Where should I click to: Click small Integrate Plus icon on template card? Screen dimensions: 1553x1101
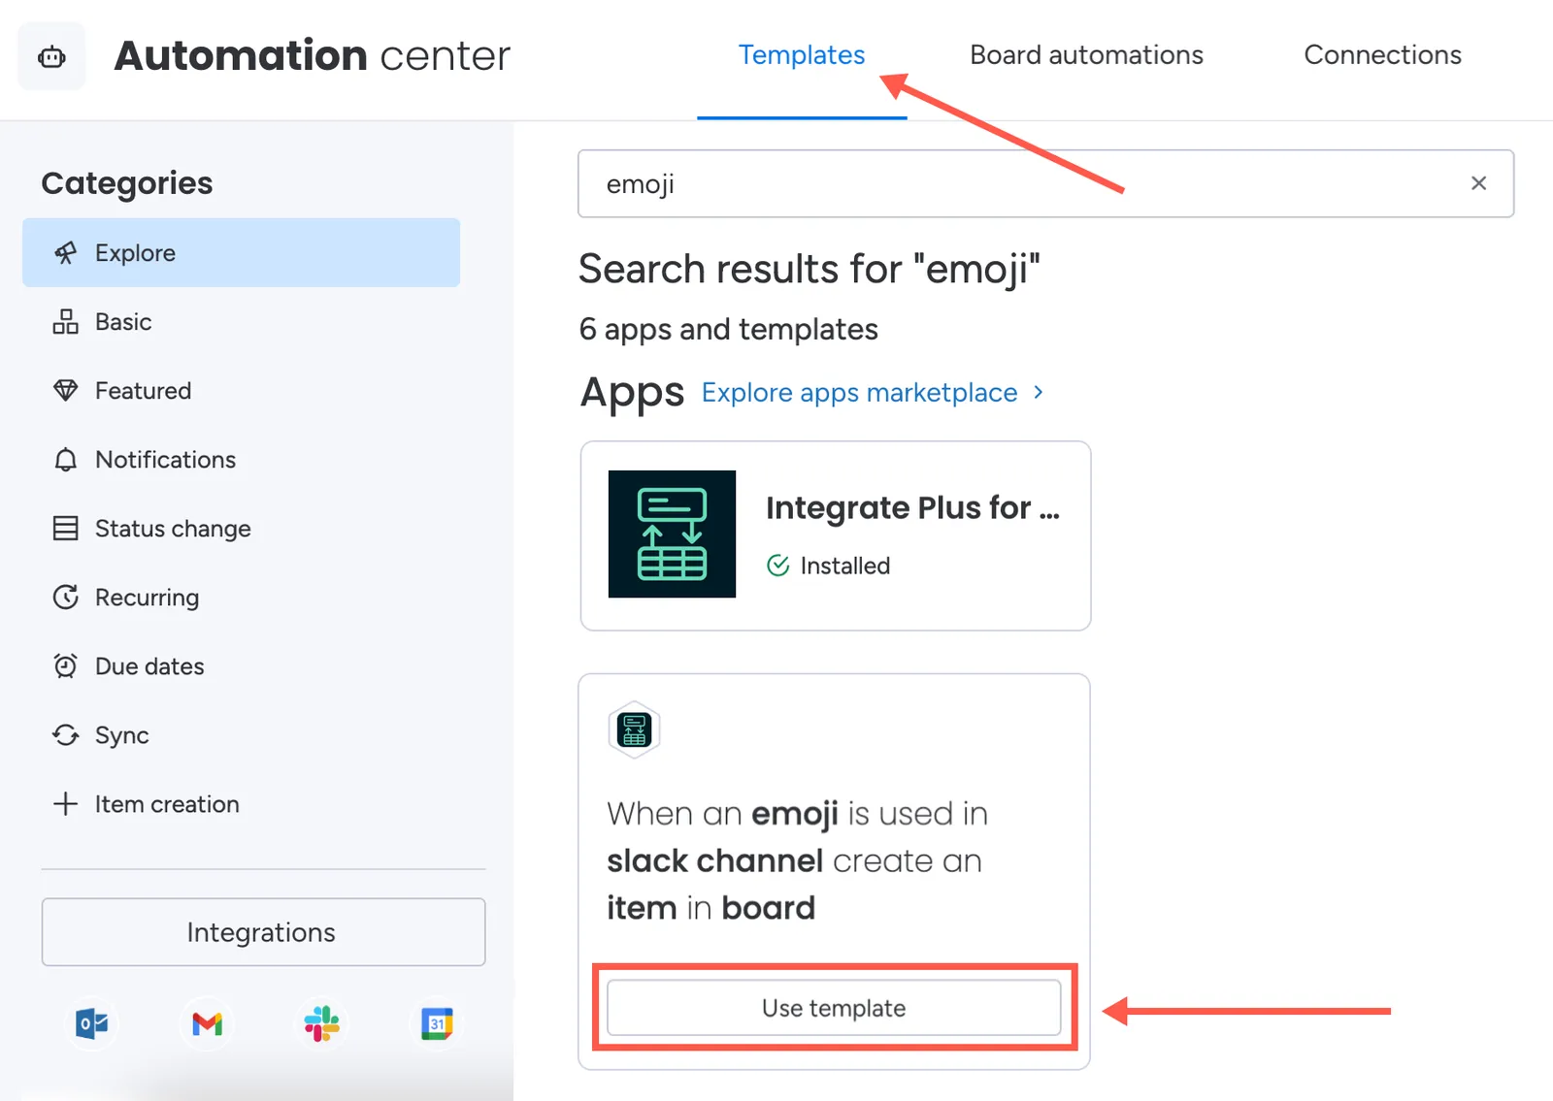tap(634, 729)
